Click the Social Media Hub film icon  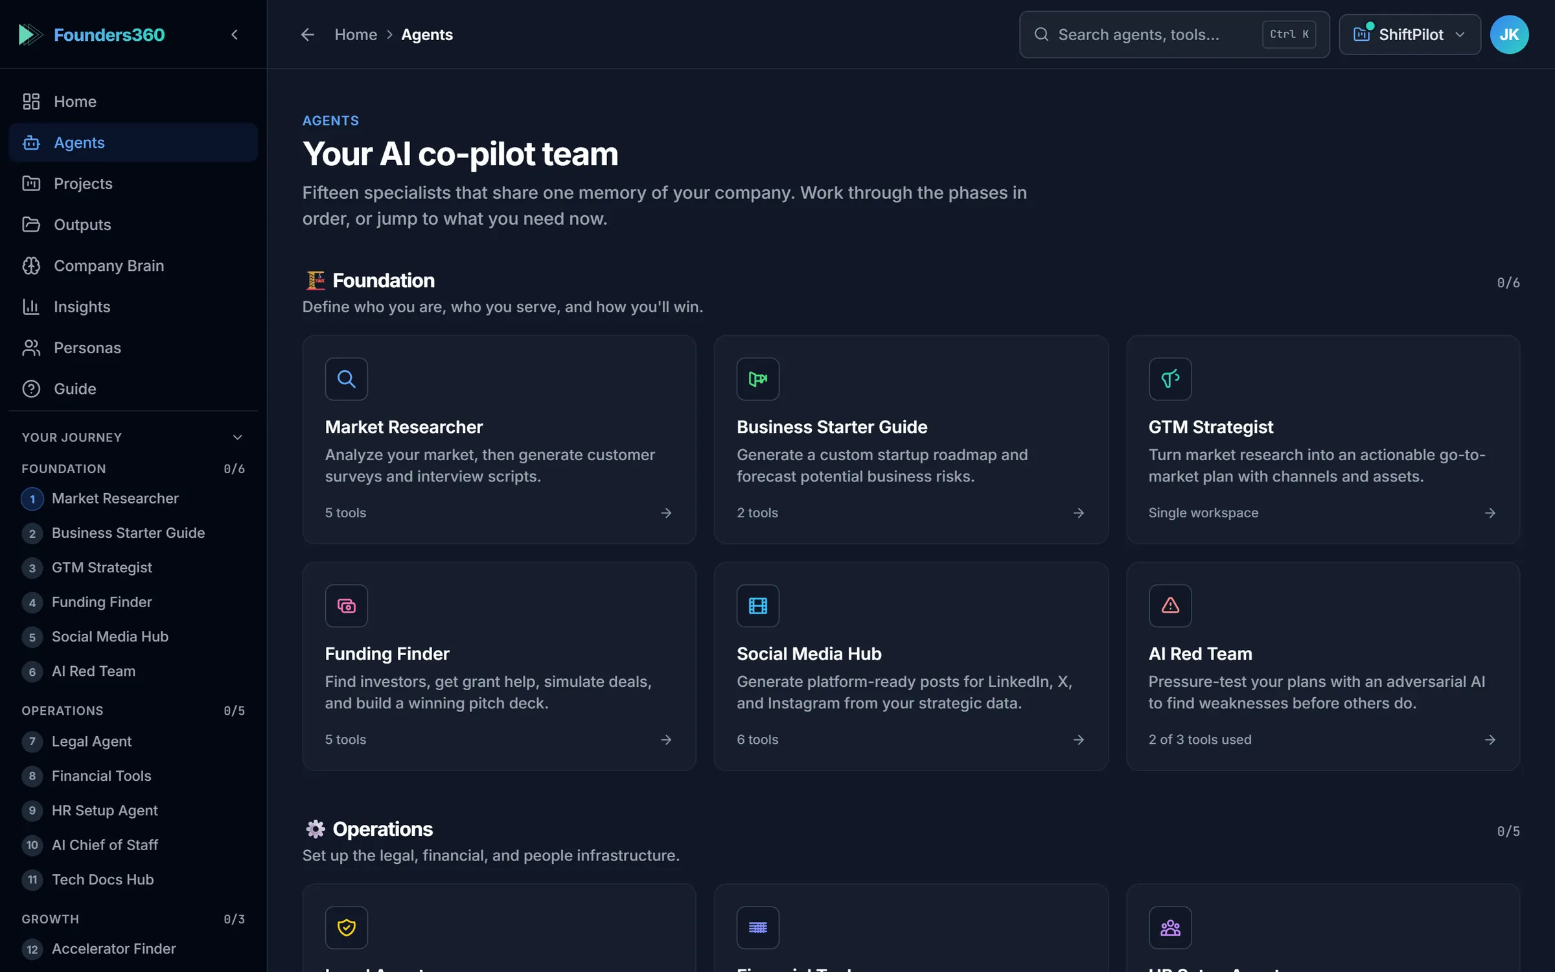click(x=758, y=606)
